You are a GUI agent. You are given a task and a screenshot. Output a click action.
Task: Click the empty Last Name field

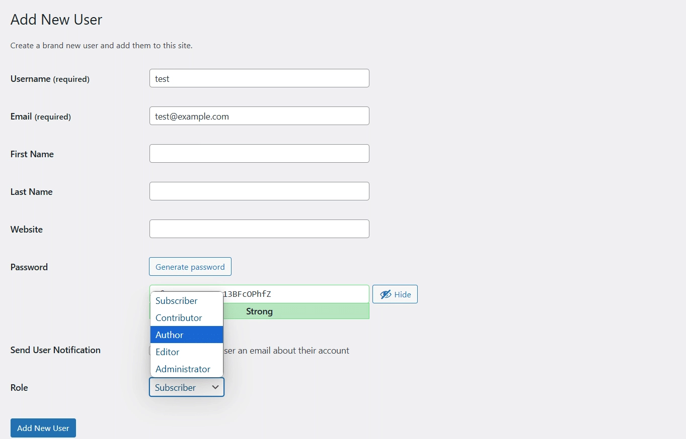[x=259, y=191]
